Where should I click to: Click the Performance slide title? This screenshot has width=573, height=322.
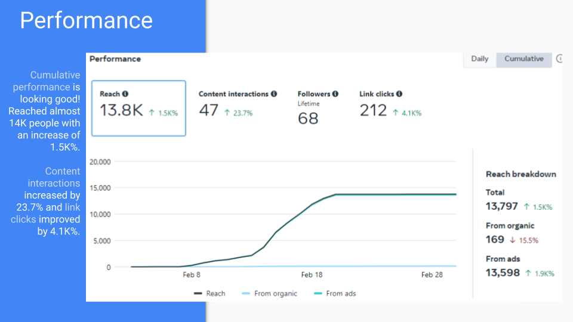click(x=87, y=20)
